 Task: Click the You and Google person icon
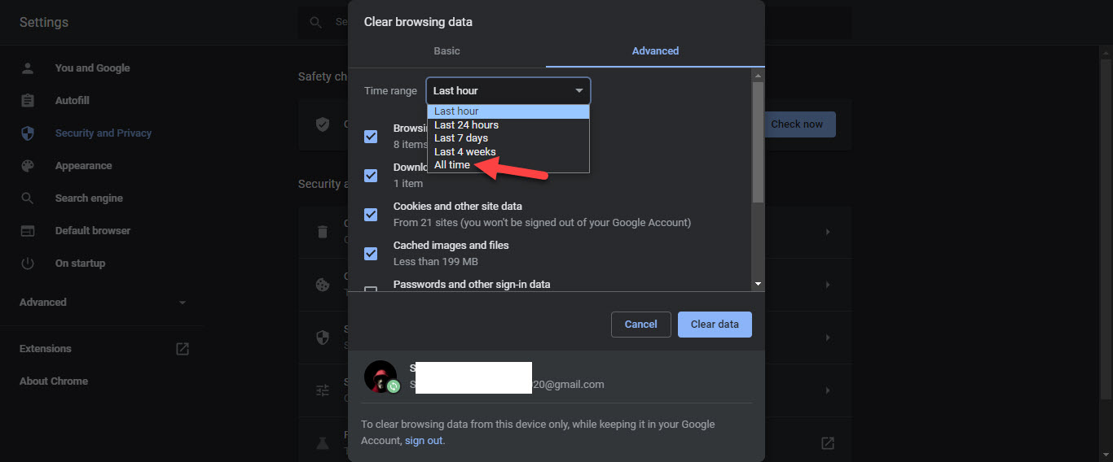pos(28,68)
